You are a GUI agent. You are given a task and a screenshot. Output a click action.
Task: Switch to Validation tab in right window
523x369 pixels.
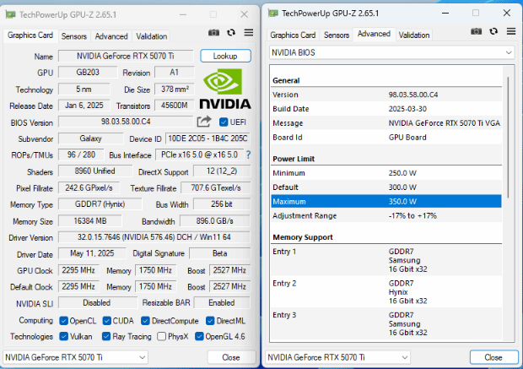pyautogui.click(x=414, y=35)
